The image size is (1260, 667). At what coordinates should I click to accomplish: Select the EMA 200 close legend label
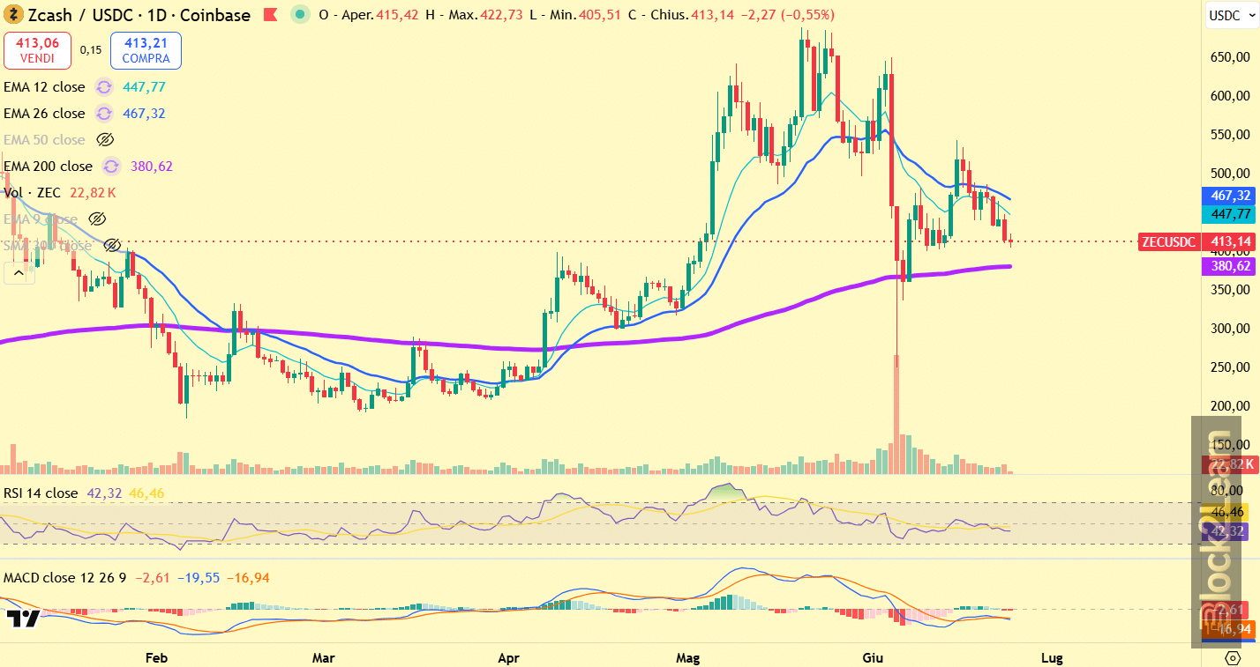(x=48, y=167)
